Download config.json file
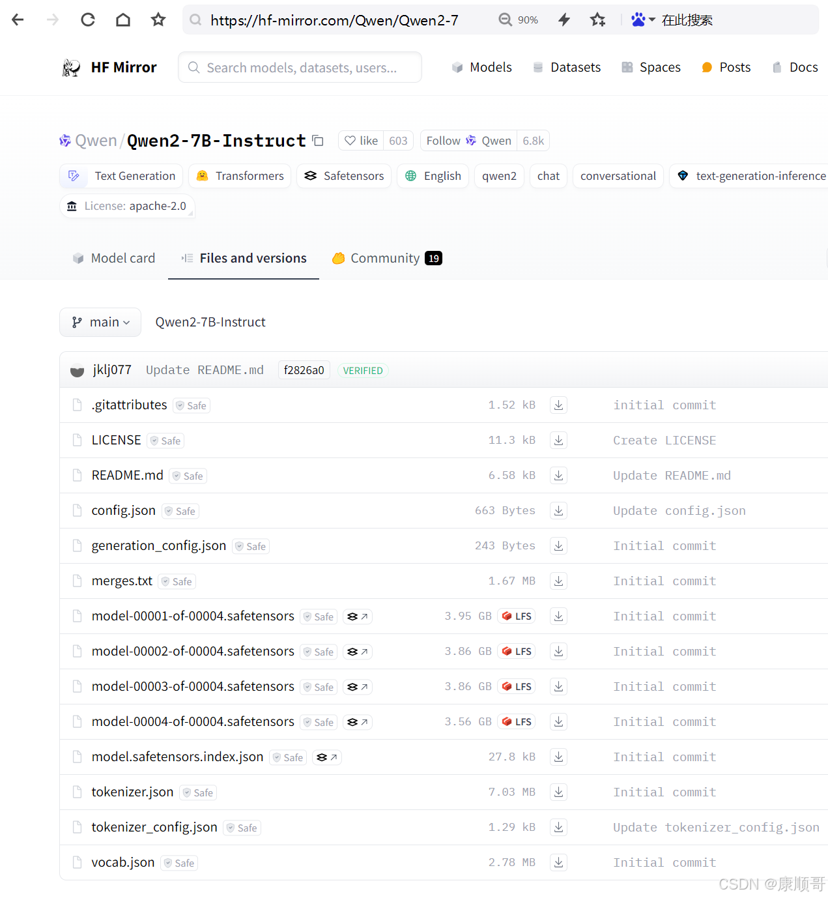This screenshot has width=828, height=898. tap(558, 511)
